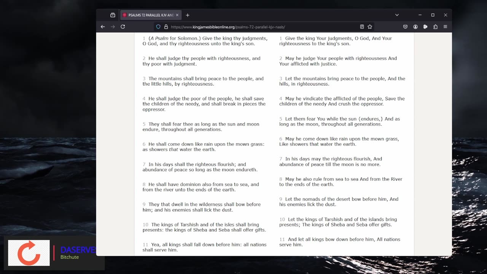Click NASB verse 5 'Let them fear You while the sun'

[x=340, y=121]
